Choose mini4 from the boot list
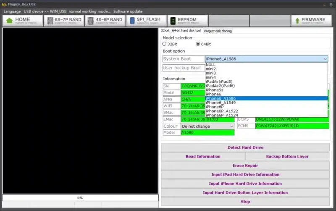This screenshot has width=336, height=211. pyautogui.click(x=266, y=77)
